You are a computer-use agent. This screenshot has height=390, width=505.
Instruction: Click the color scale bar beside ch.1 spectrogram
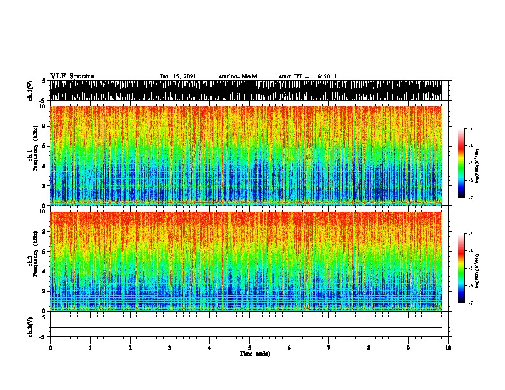(x=462, y=163)
